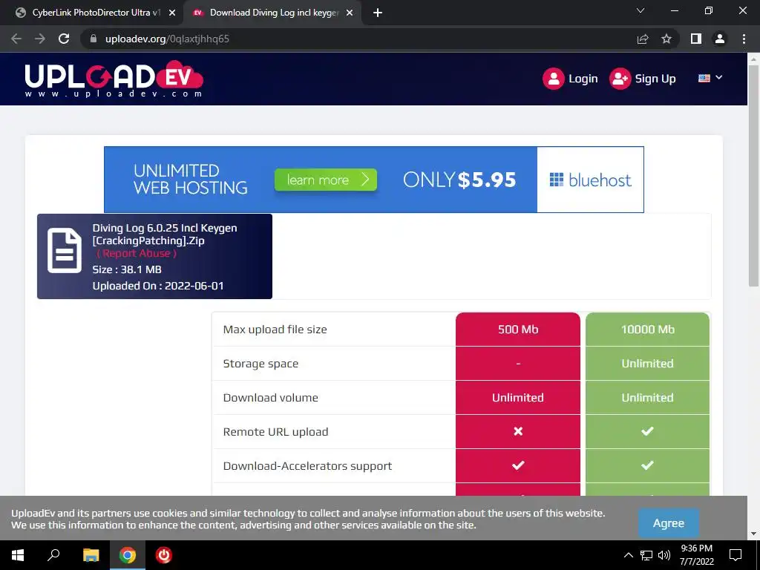The height and width of the screenshot is (570, 760).
Task: Close the Download Diving Log tab
Action: coord(350,13)
